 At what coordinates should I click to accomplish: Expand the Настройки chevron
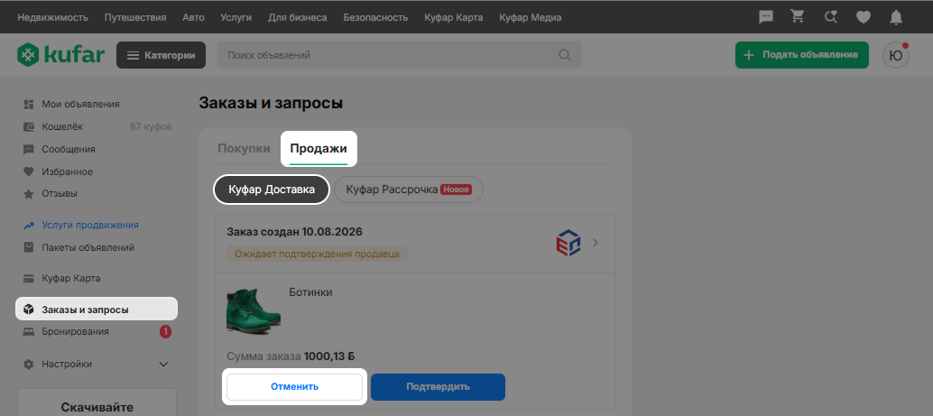163,365
